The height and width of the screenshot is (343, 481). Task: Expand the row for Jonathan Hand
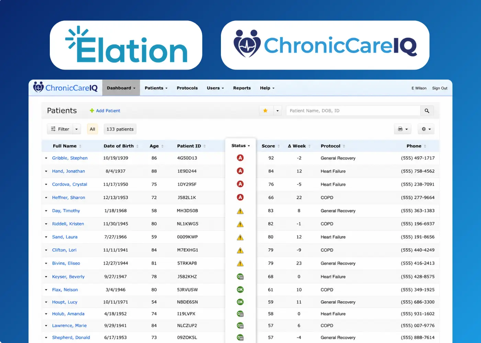click(x=46, y=171)
